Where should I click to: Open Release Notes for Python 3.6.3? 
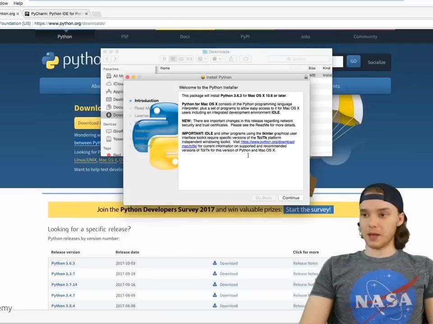pyautogui.click(x=305, y=263)
